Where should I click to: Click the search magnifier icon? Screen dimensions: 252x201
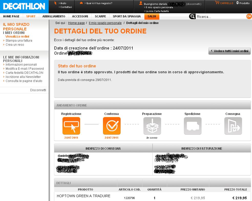[x=192, y=17]
